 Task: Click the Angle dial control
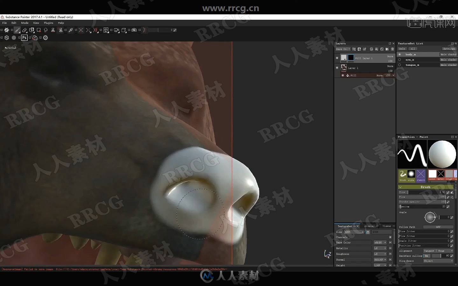click(430, 217)
